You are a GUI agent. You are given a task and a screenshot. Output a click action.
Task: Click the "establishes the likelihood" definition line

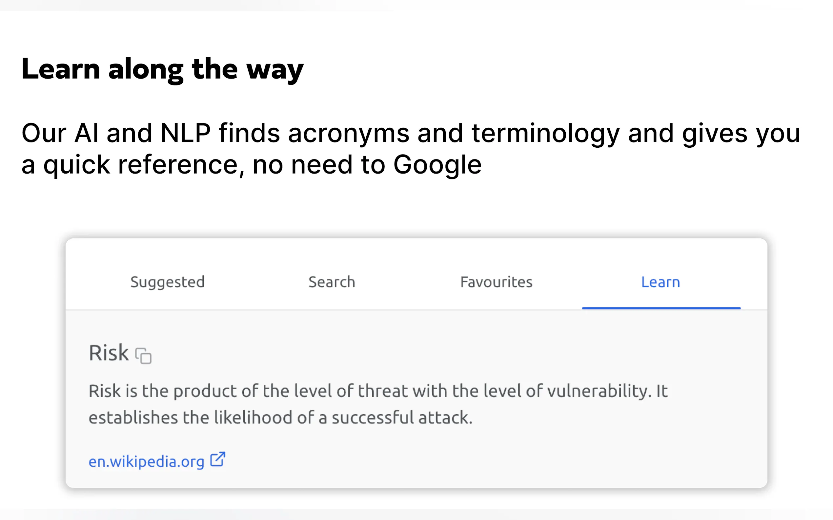280,418
